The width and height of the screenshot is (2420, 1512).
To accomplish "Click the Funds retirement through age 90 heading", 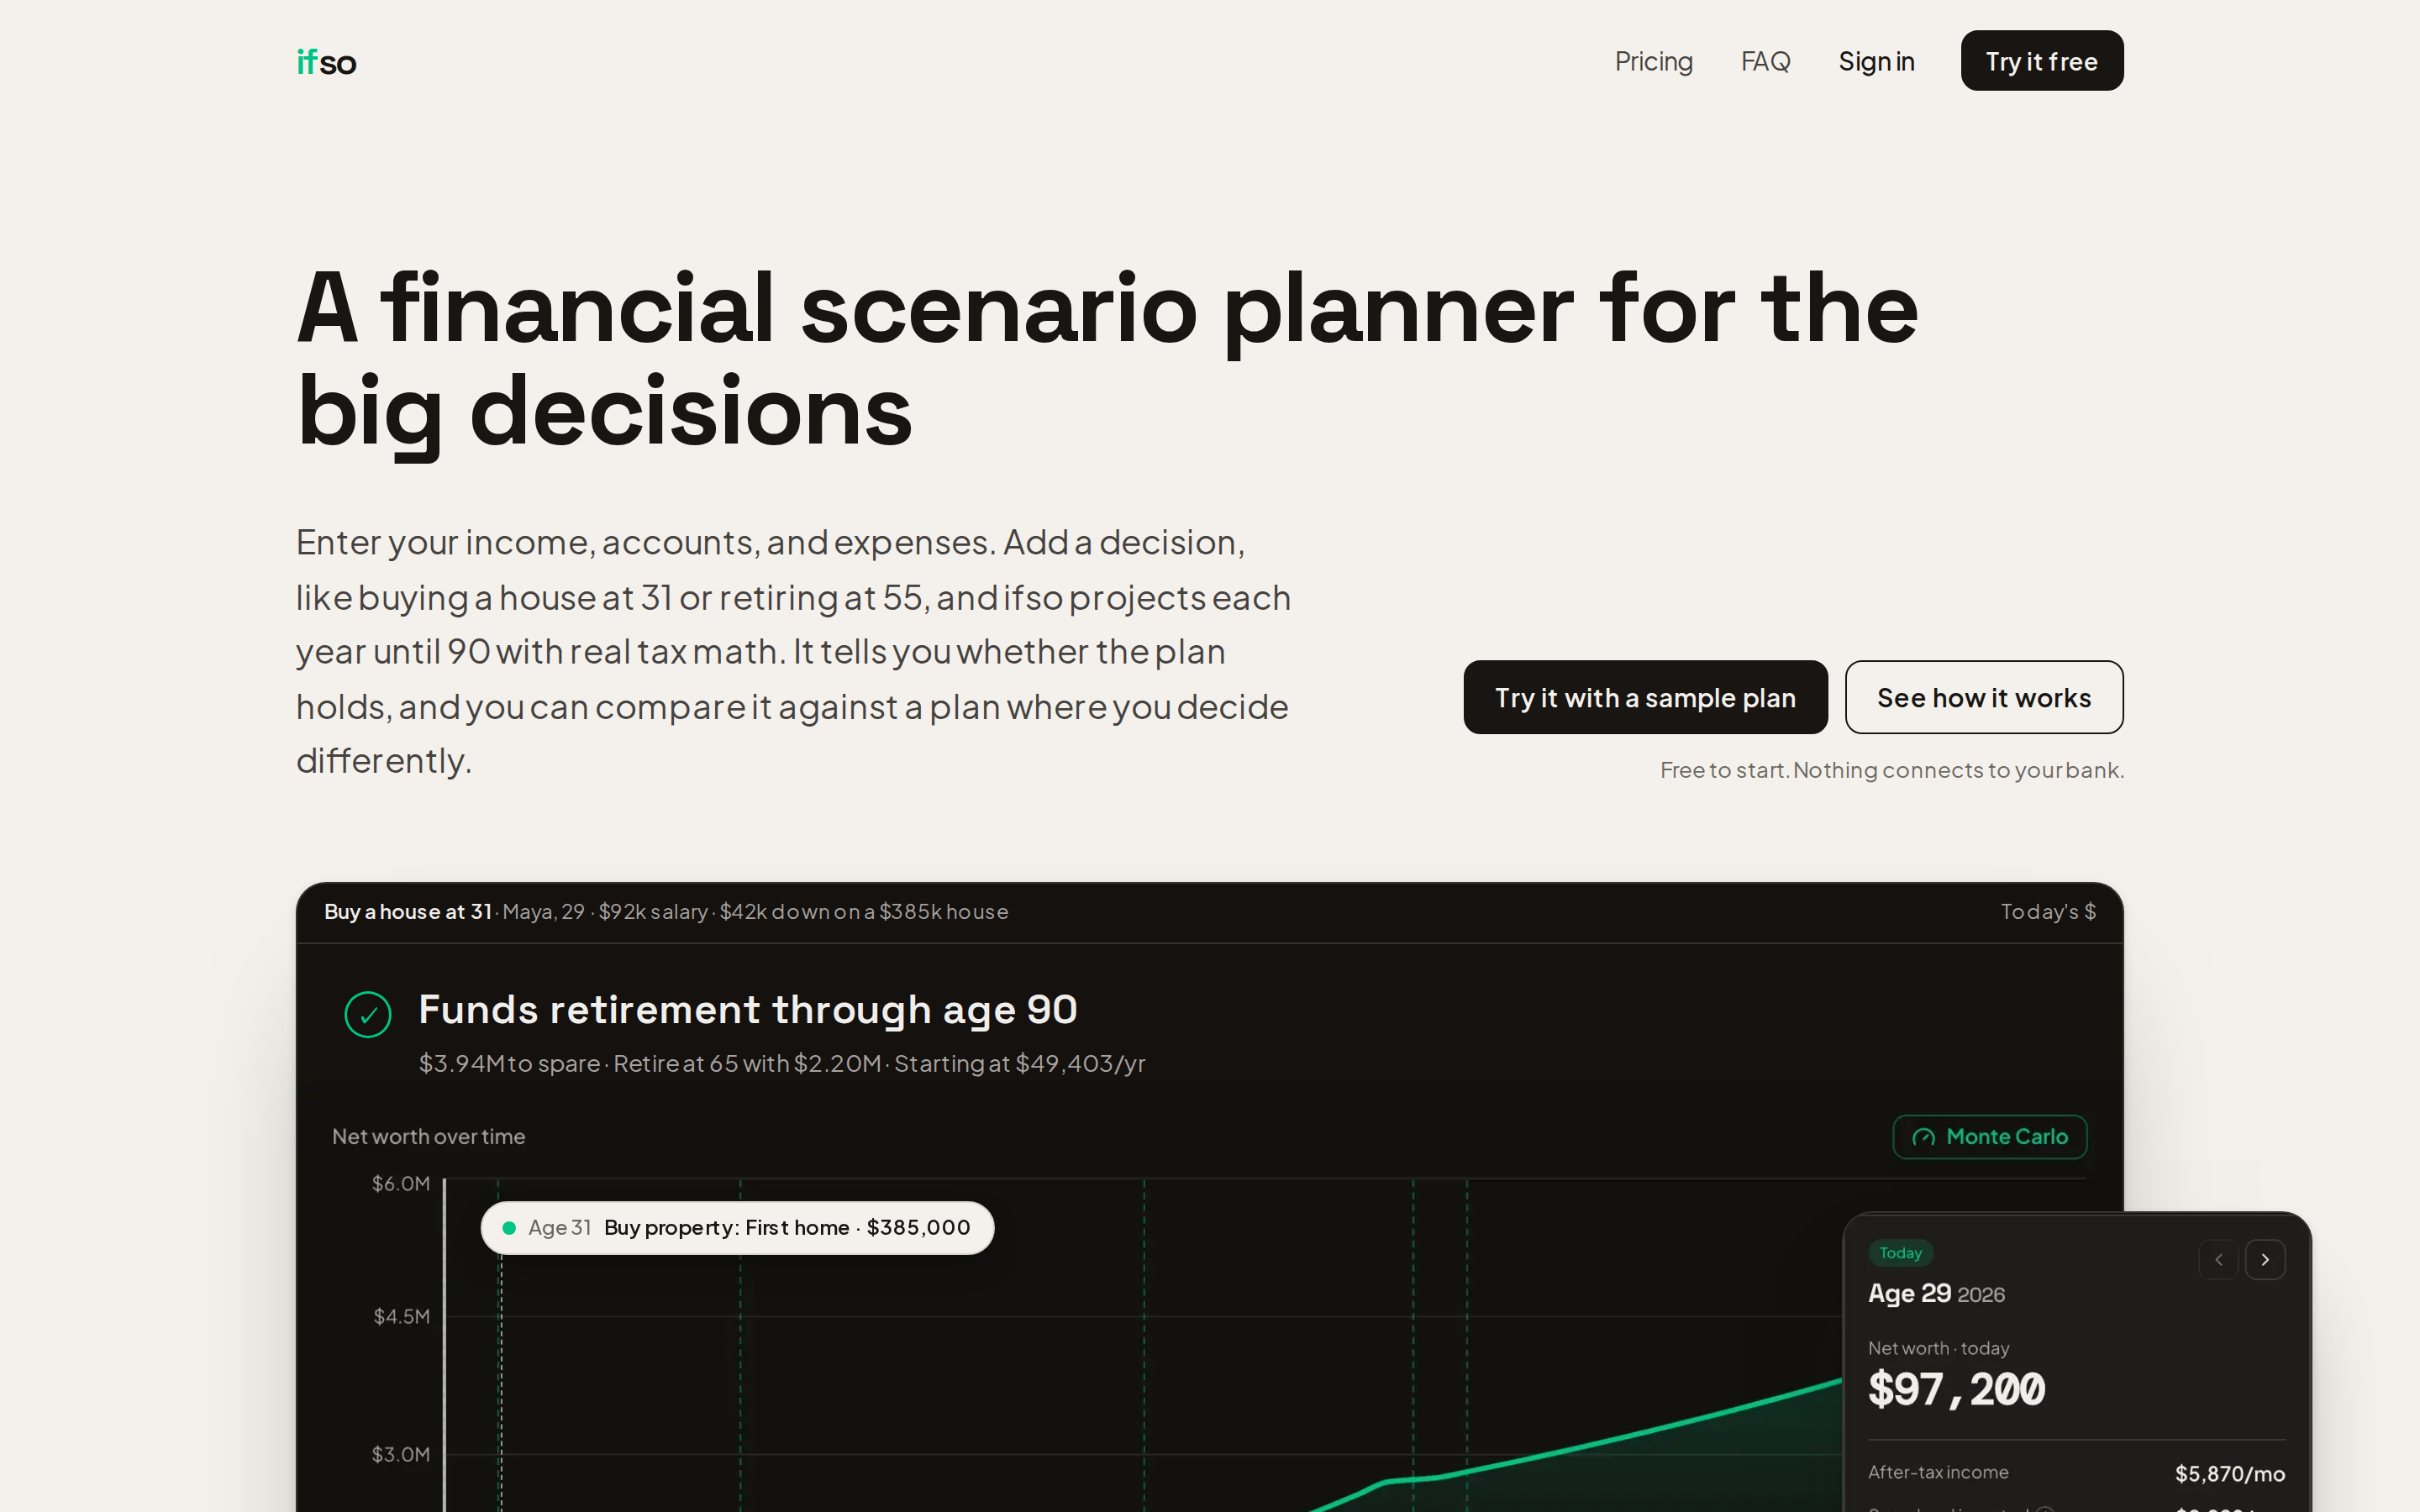I will click(747, 1010).
